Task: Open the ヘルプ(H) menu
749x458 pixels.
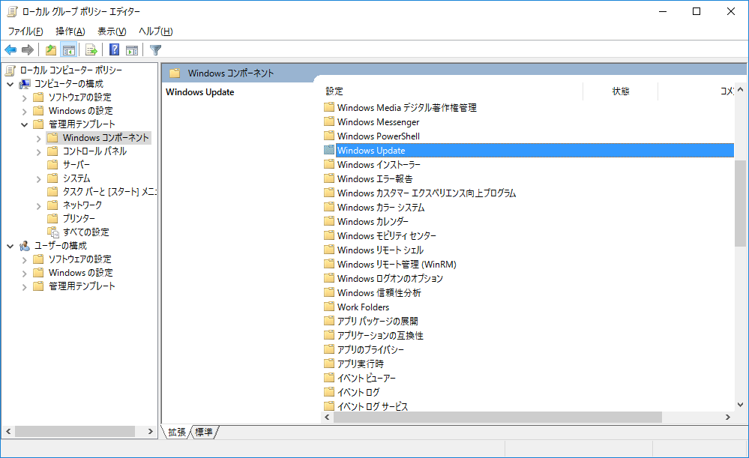Action: 156,31
